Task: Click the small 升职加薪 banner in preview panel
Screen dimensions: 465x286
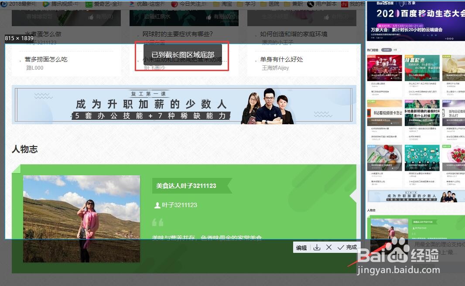Action: pos(416,196)
